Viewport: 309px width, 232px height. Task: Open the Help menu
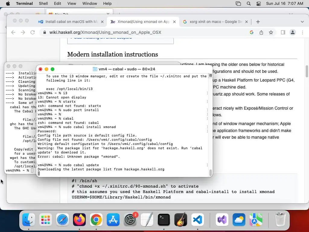(107, 4)
